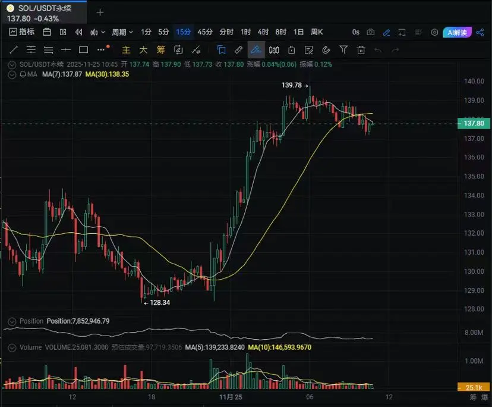Toggle the blue drawing pencil icon
The width and height of the screenshot is (492, 407).
[387, 32]
